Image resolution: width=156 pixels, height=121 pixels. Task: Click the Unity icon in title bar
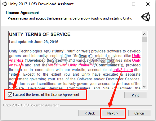[4, 4]
